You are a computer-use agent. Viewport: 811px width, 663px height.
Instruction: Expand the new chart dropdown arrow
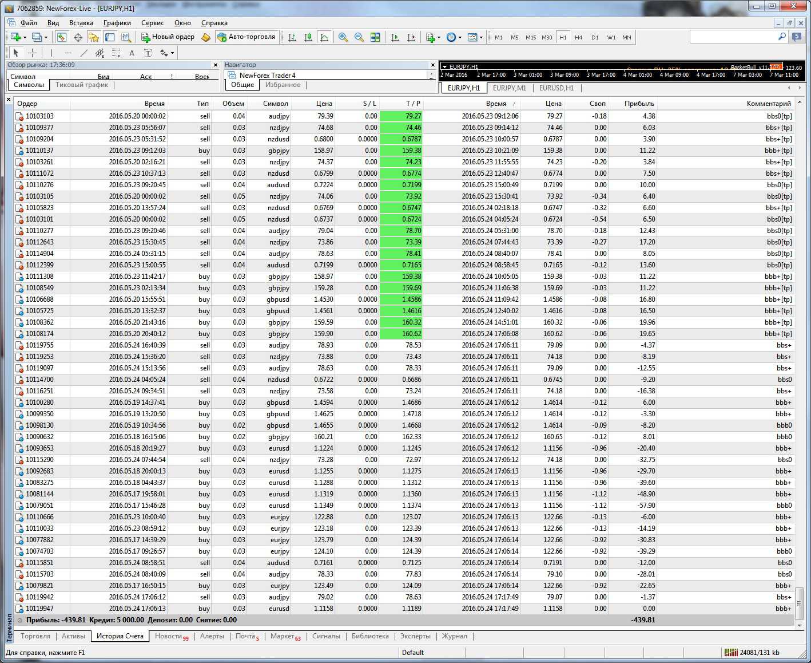point(25,38)
